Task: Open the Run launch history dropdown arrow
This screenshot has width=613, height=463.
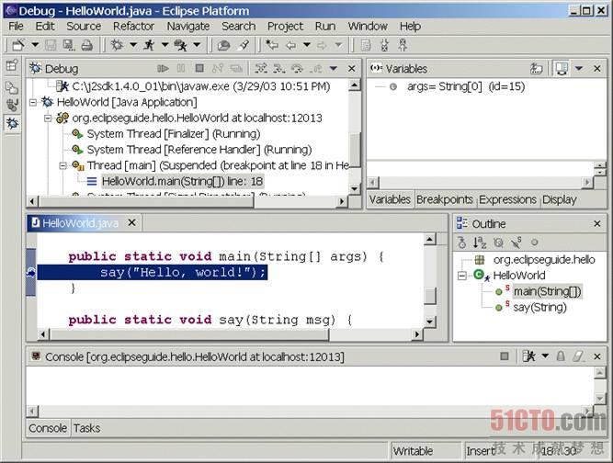Action: tap(165, 45)
